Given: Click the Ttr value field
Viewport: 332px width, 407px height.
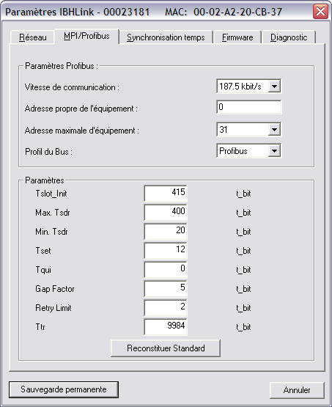Looking at the screenshot, I should pyautogui.click(x=166, y=327).
